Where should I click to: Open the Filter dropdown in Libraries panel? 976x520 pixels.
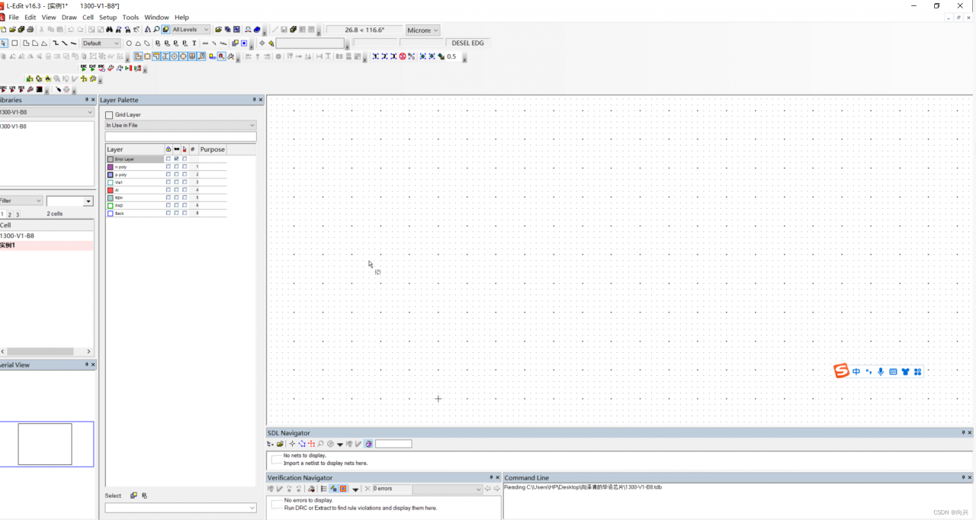(x=21, y=201)
